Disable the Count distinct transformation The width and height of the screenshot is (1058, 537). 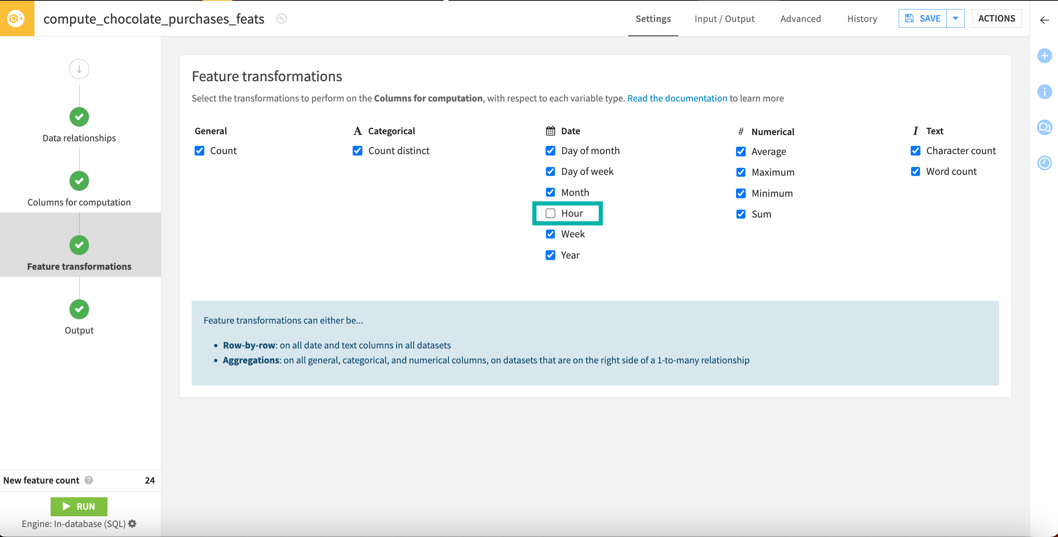click(357, 151)
